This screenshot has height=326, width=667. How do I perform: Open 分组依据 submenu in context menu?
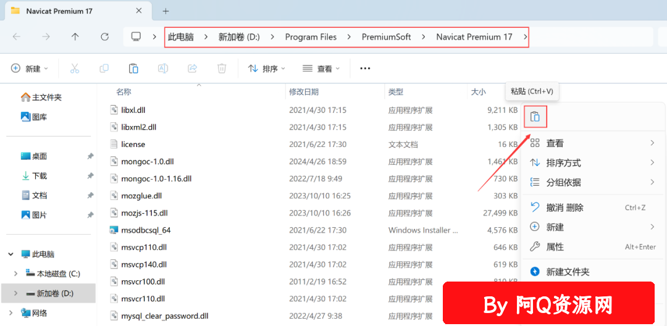594,183
